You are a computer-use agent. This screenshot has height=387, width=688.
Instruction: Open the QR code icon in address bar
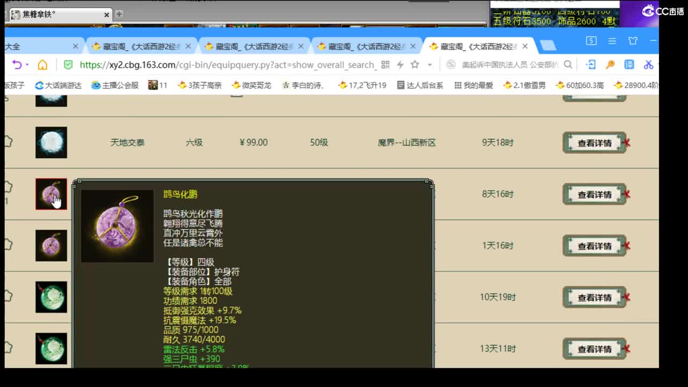(385, 64)
